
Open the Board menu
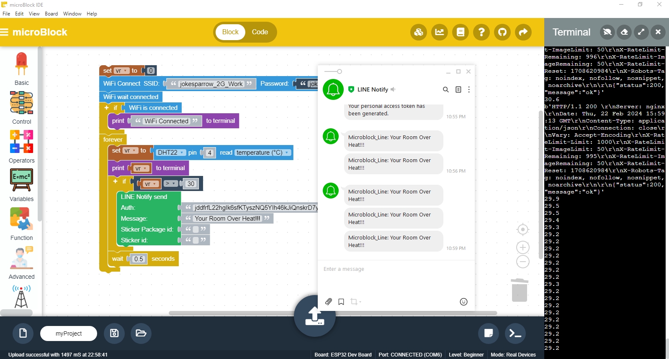click(51, 14)
